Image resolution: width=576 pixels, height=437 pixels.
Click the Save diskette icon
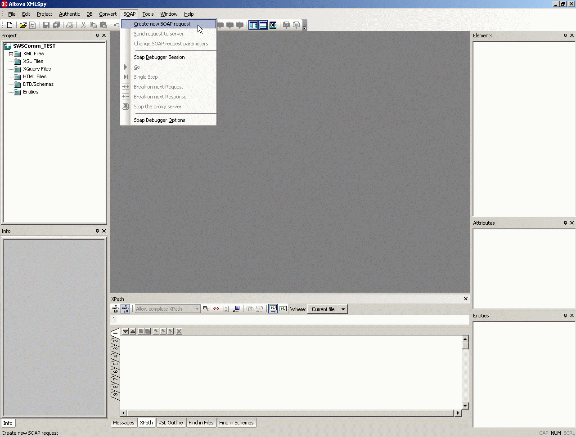(x=46, y=25)
